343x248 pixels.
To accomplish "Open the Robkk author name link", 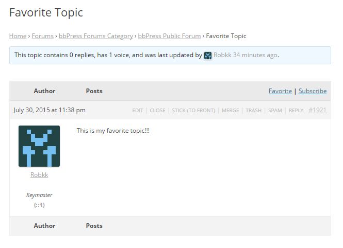I will 39,175.
